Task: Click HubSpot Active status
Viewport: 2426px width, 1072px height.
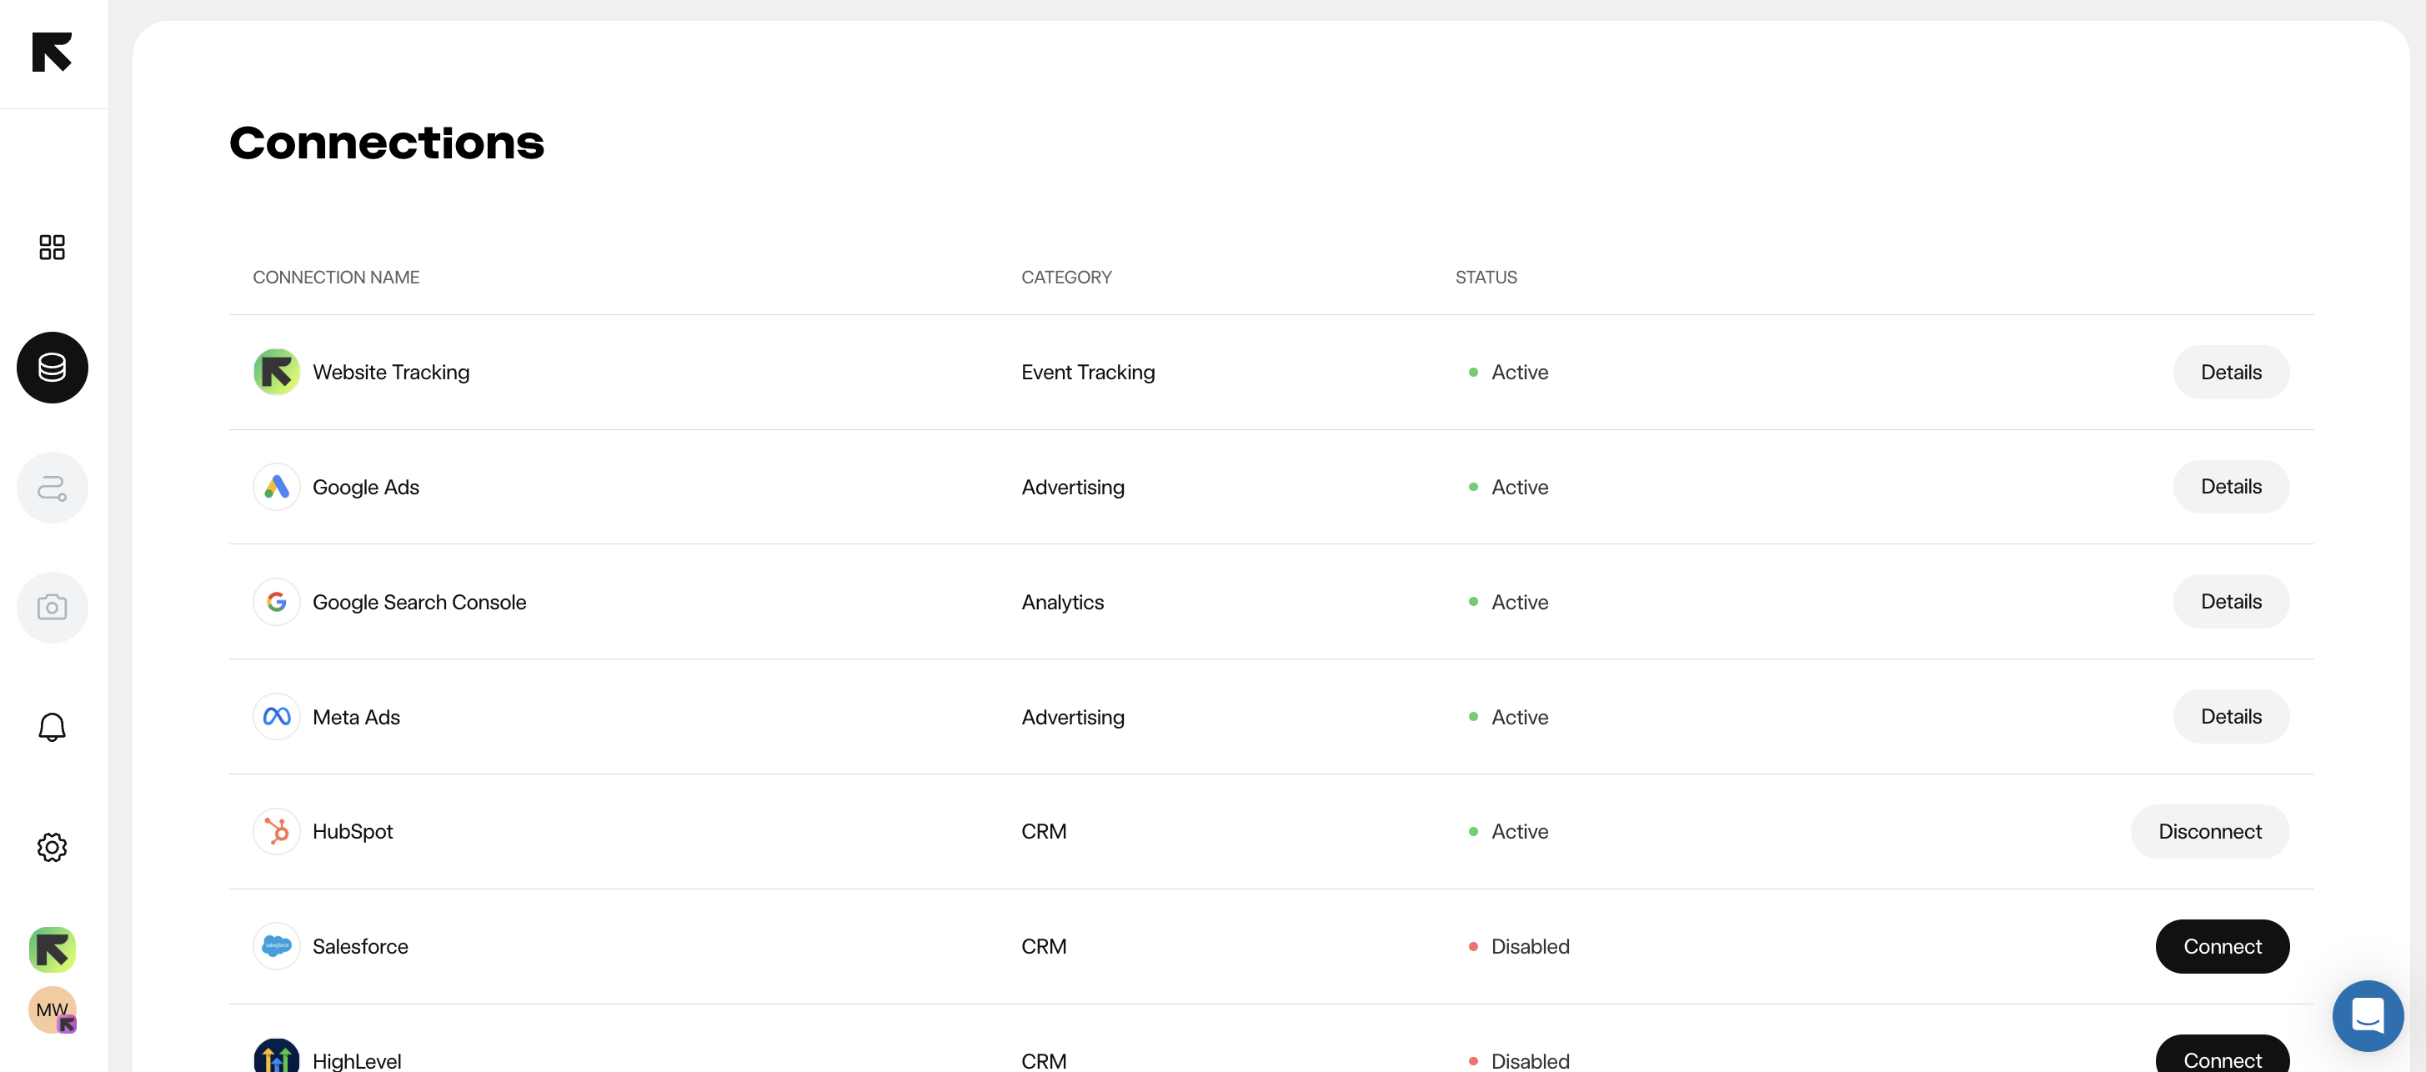Action: pos(1508,832)
